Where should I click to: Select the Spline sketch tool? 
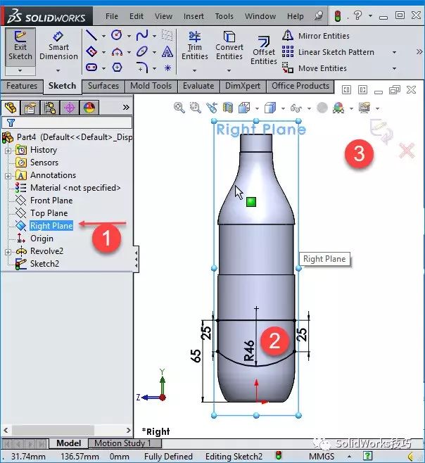[142, 35]
